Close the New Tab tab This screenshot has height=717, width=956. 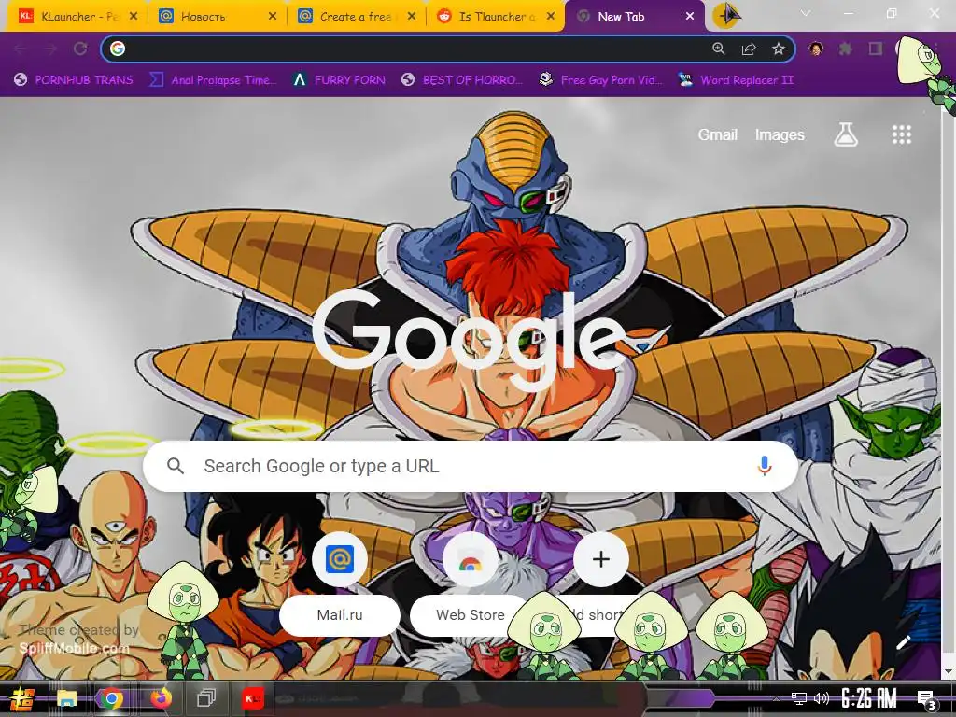(690, 17)
